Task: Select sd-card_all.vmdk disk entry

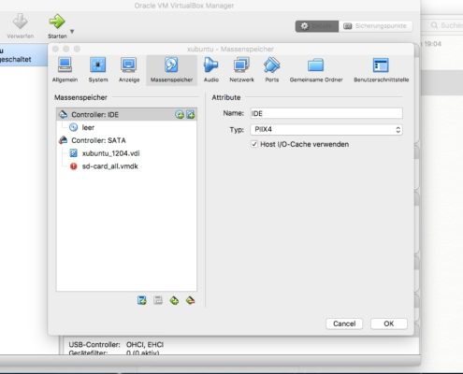Action: pyautogui.click(x=126, y=166)
